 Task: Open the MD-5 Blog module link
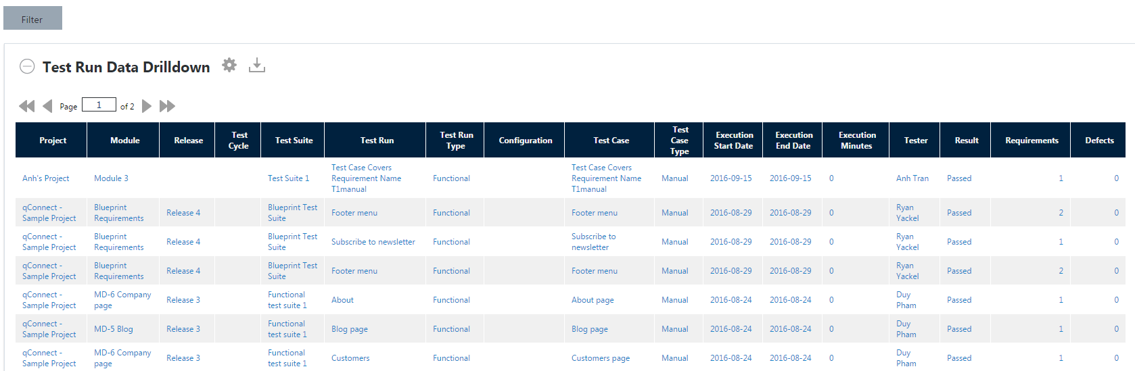(113, 329)
